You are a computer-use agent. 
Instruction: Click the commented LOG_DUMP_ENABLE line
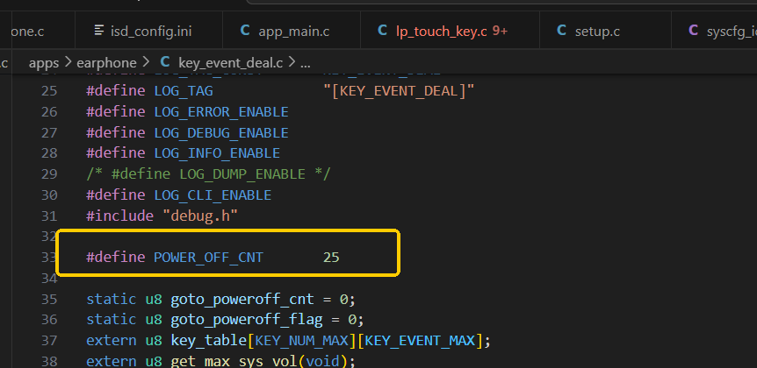click(x=208, y=173)
